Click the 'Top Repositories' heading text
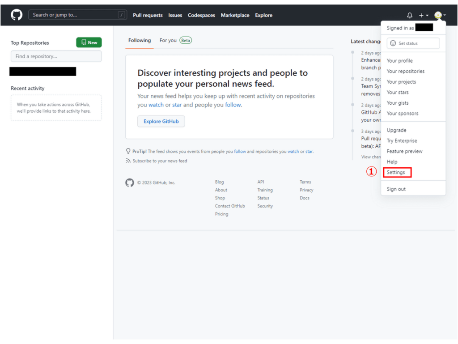The image size is (458, 344). click(30, 42)
